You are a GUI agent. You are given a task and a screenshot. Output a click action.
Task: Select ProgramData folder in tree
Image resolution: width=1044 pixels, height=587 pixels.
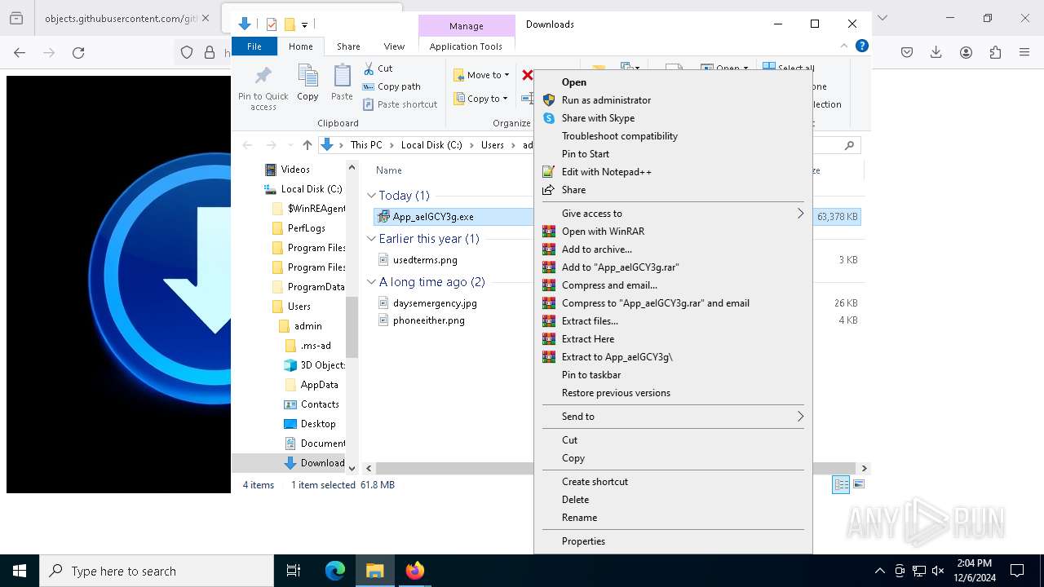[x=316, y=287]
